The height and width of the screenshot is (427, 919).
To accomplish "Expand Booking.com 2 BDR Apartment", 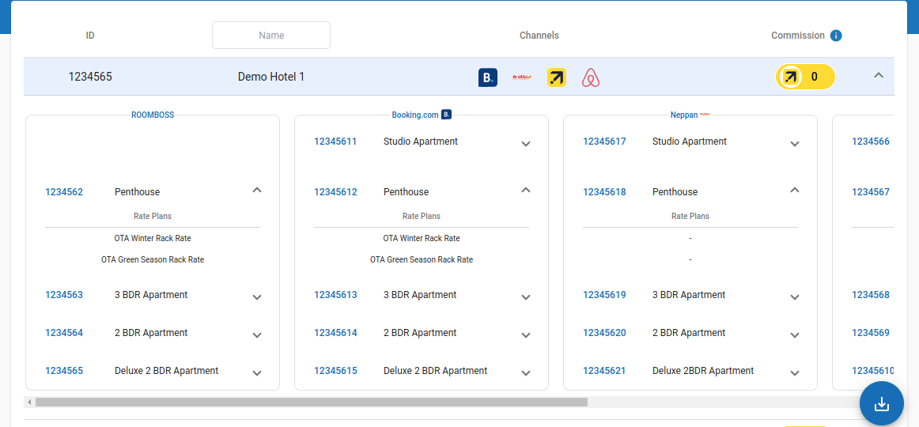I will 526,335.
